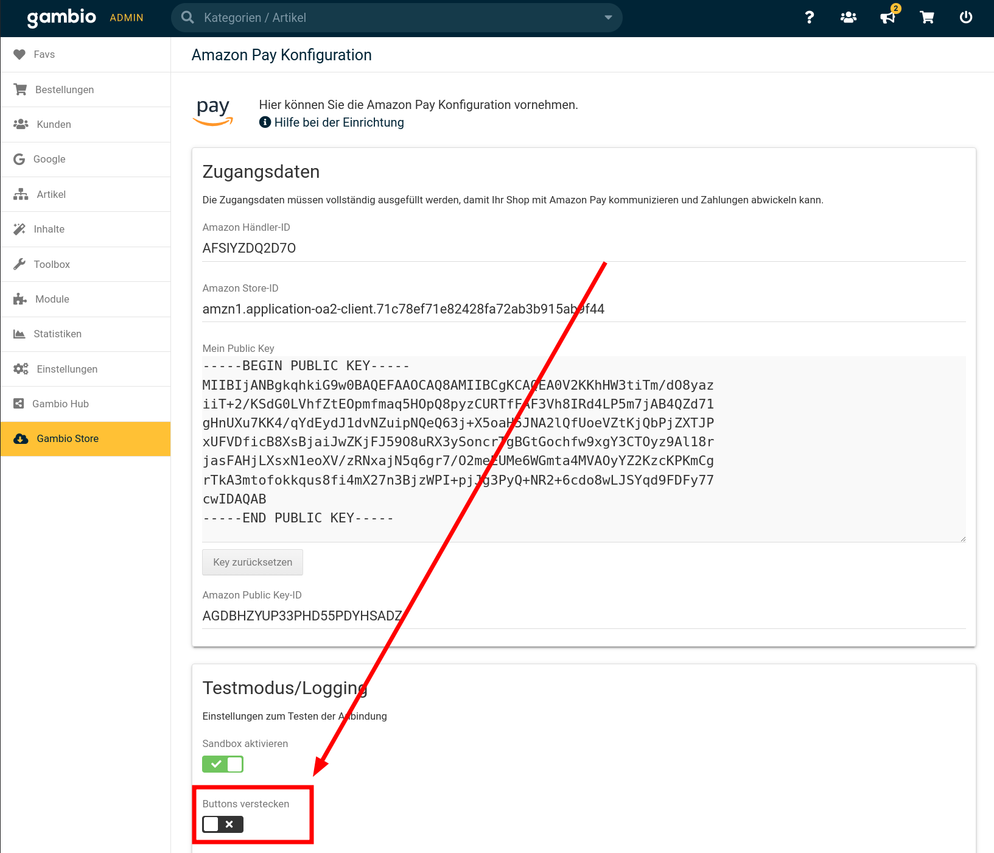The height and width of the screenshot is (853, 994).
Task: Expand the Kategorien / Artikel search dropdown
Action: 607,18
